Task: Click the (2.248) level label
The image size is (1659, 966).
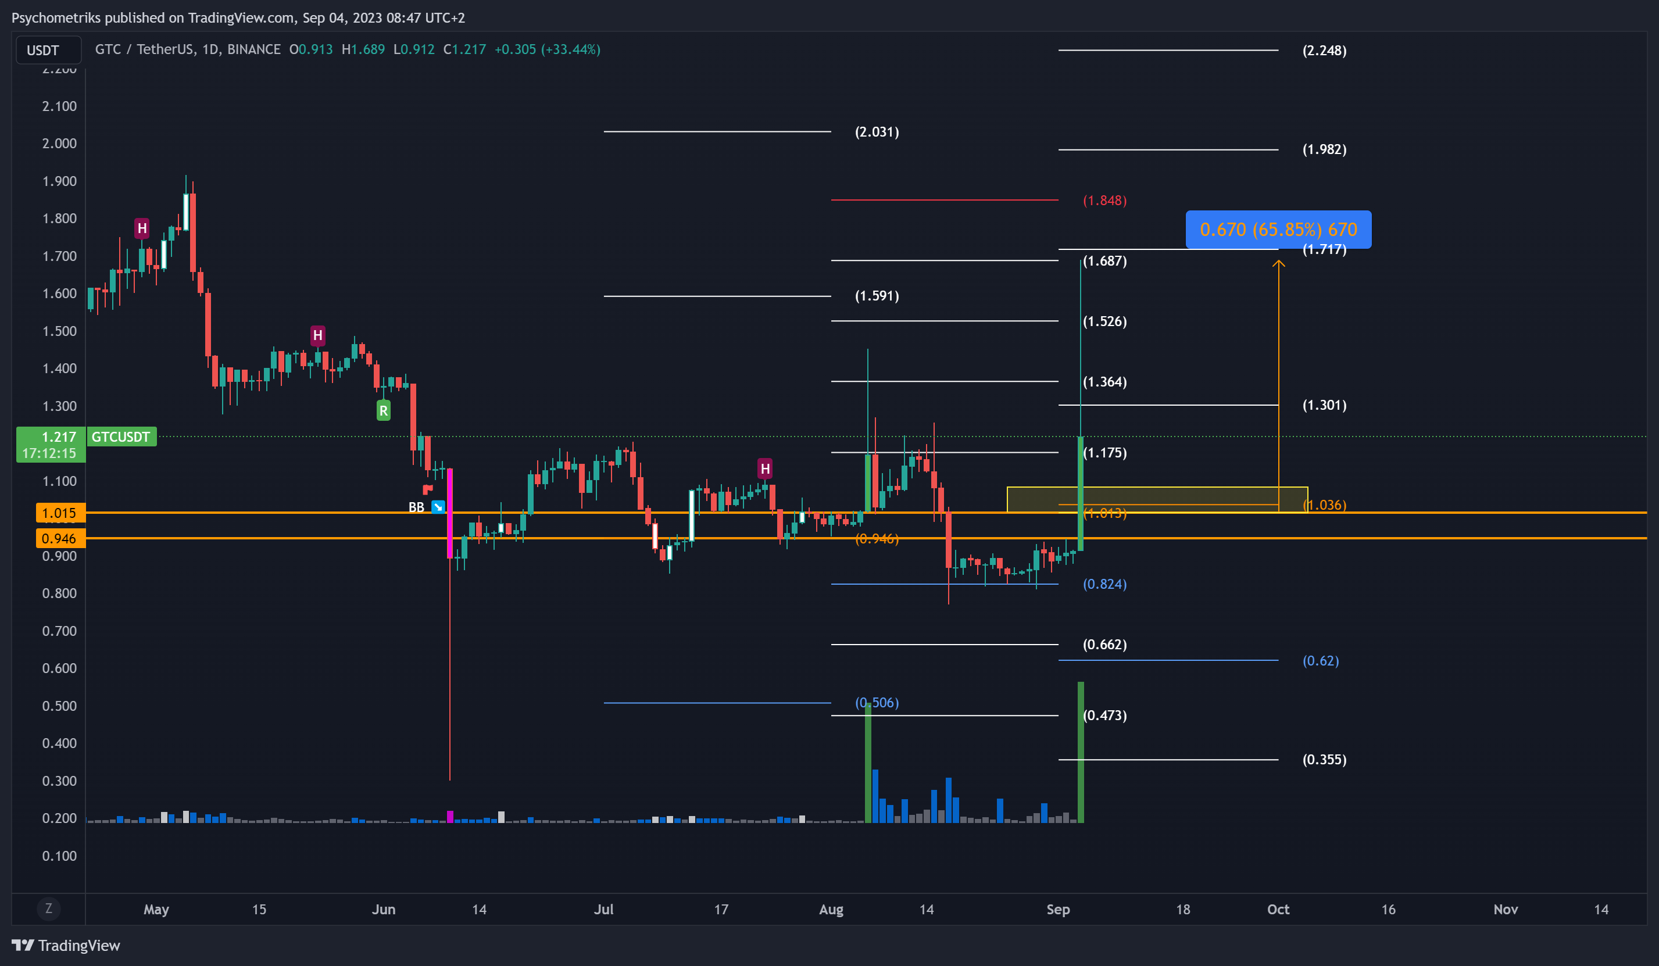Action: 1325,51
